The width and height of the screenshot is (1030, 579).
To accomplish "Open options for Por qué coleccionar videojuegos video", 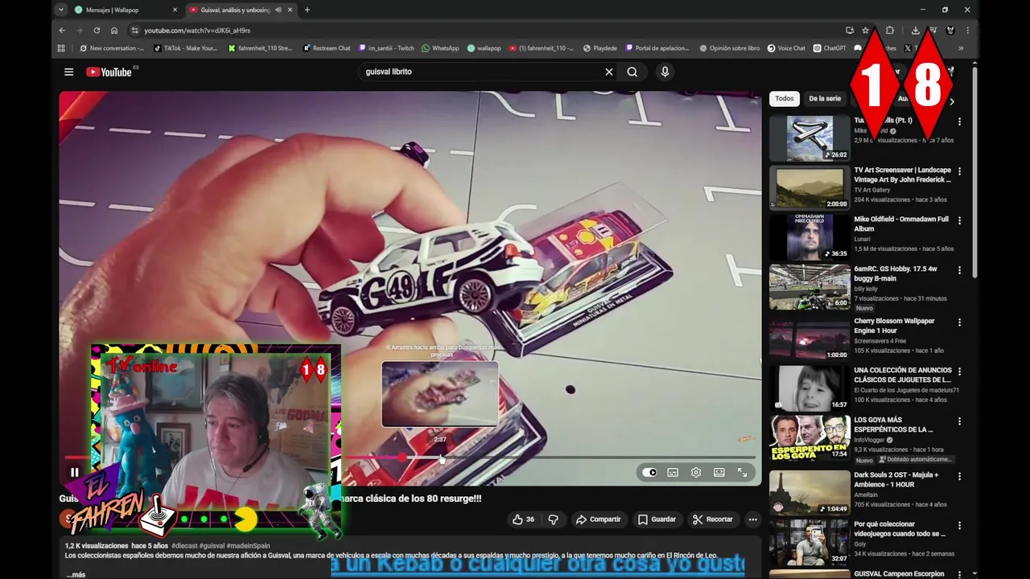I will 959,525.
